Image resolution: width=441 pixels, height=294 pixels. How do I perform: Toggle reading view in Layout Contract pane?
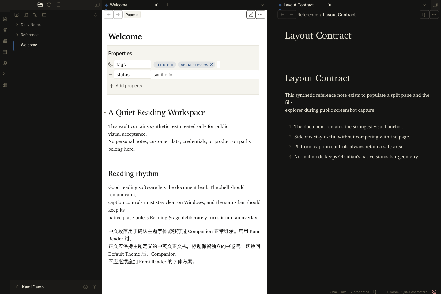(425, 15)
